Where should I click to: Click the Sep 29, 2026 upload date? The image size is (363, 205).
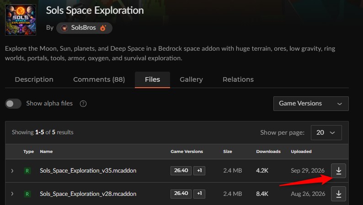pos(308,171)
